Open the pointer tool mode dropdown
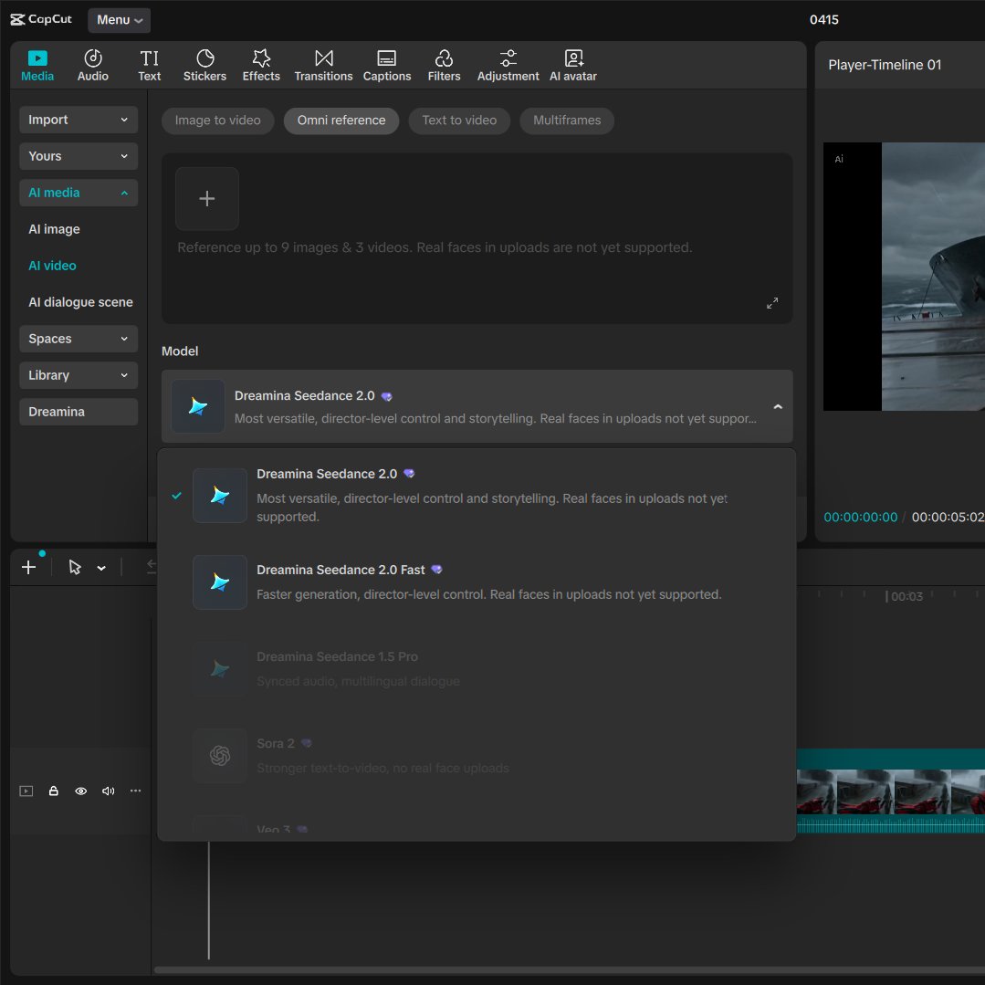The width and height of the screenshot is (985, 985). [x=101, y=569]
